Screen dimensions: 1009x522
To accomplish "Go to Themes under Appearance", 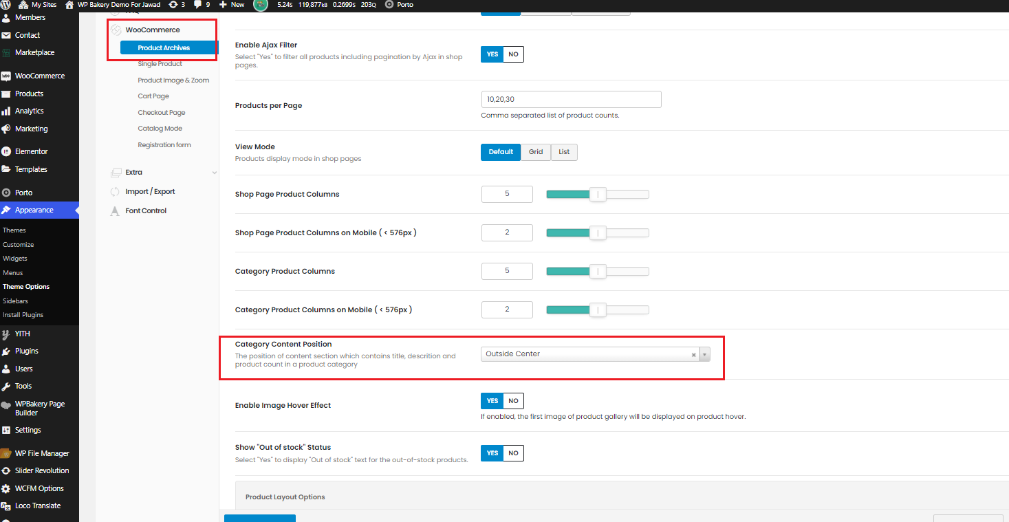I will tap(14, 230).
